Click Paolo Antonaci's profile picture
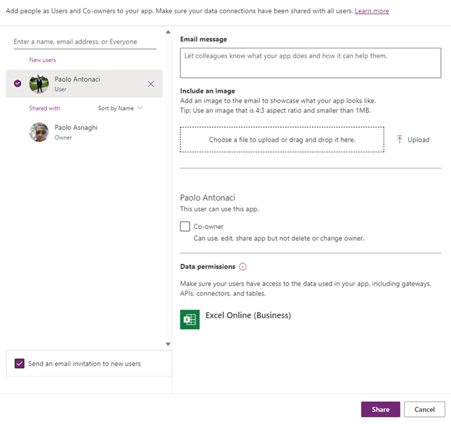 39,84
